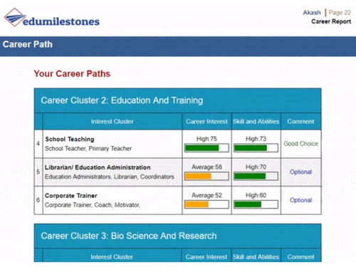Image resolution: width=356 pixels, height=267 pixels.
Task: Click Interest Cluster header in Cluster 2 table
Action: pyautogui.click(x=112, y=122)
